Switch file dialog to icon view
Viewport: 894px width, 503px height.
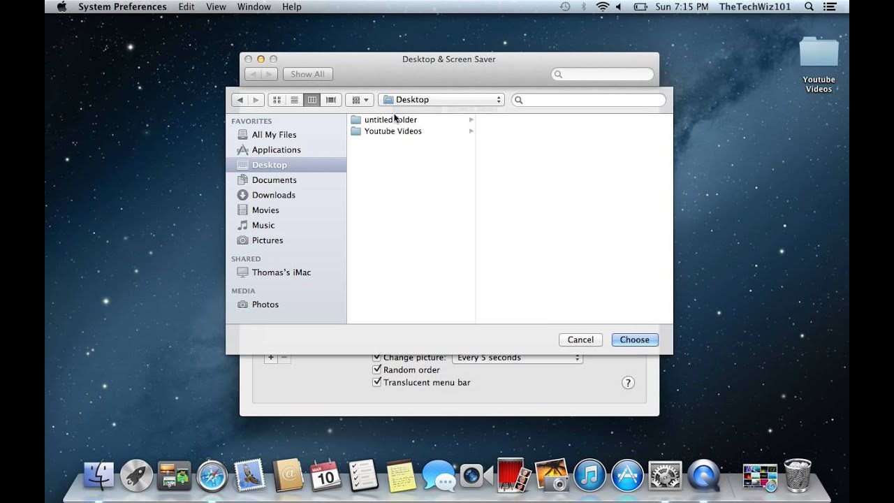(x=277, y=100)
